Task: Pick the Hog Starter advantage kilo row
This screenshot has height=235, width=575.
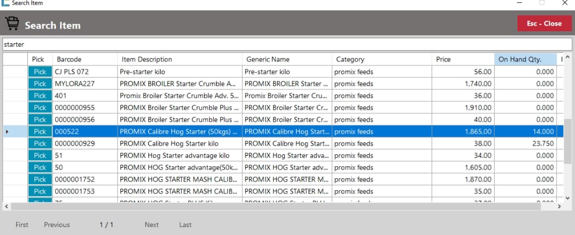Action: (x=39, y=155)
